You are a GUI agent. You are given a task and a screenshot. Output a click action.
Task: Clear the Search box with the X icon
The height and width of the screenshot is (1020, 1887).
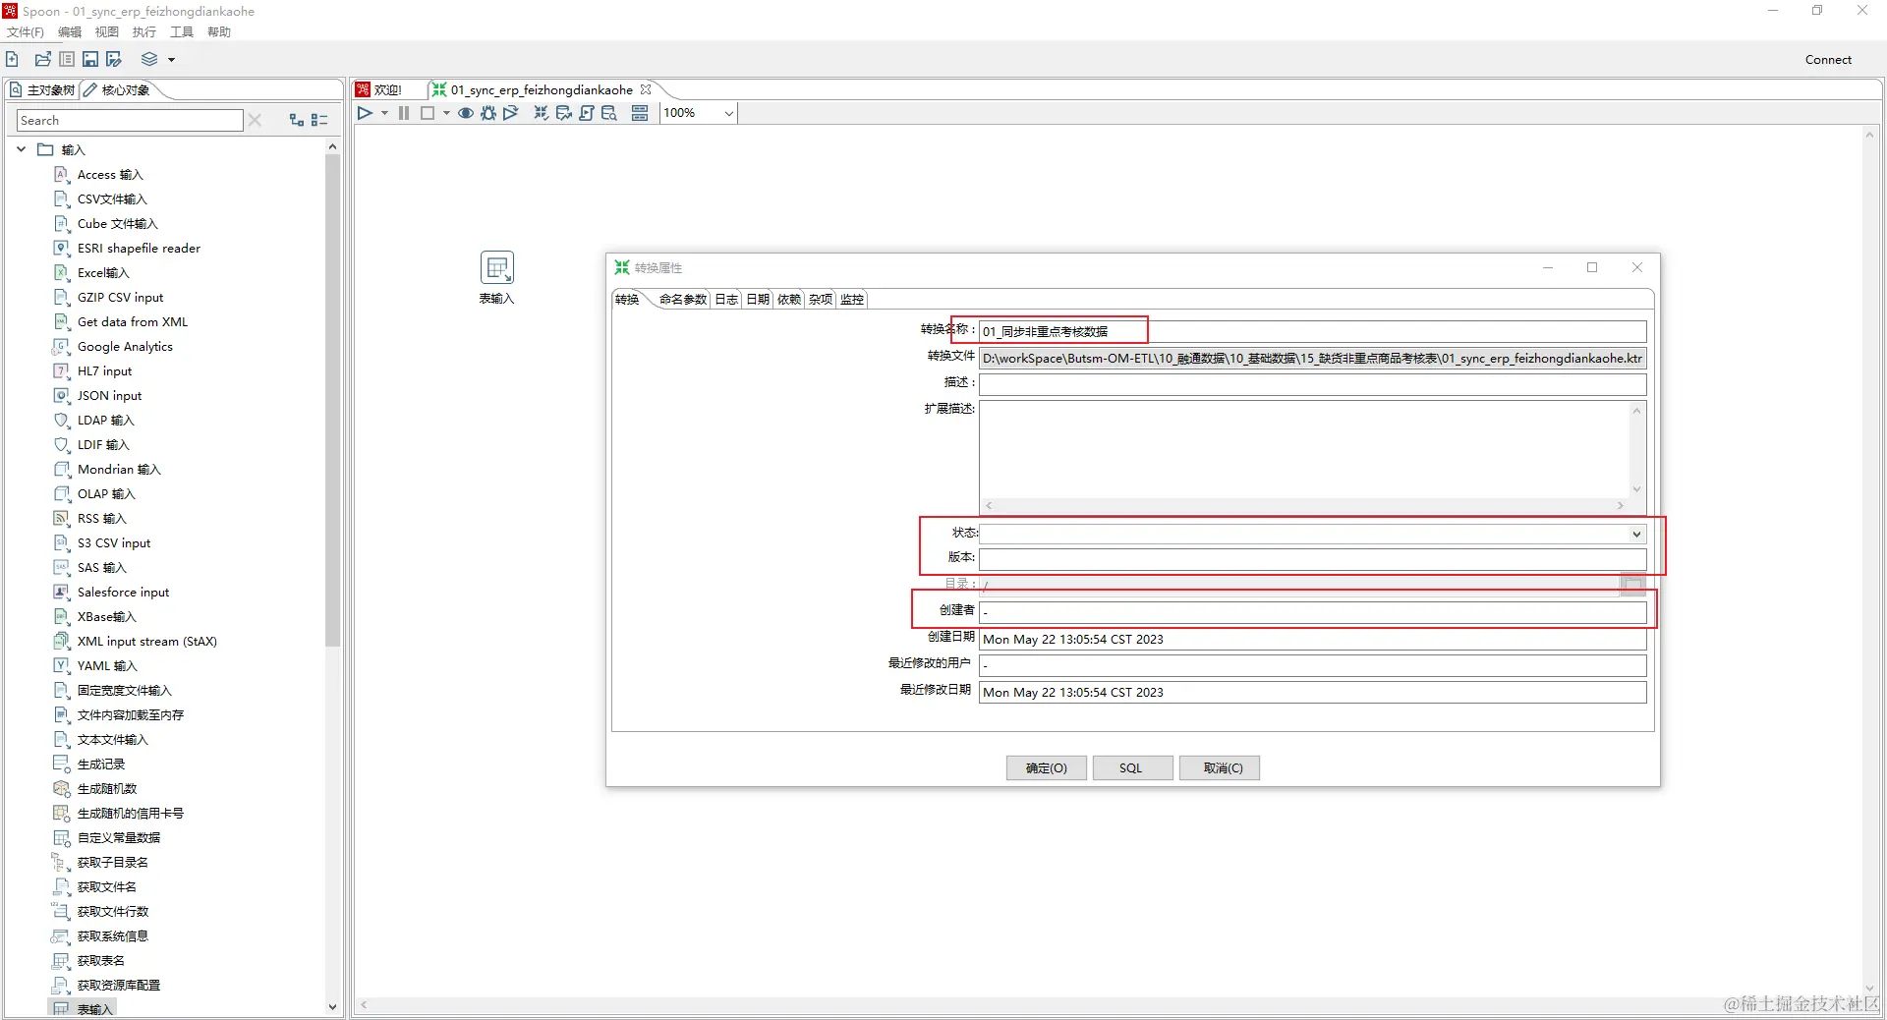tap(256, 120)
